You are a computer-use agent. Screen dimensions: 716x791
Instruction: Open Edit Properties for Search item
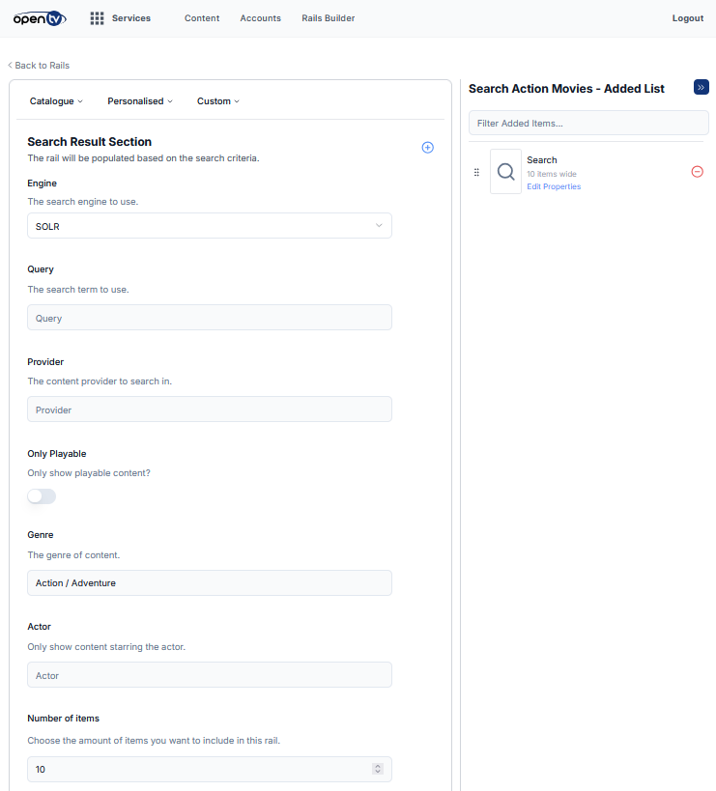(x=554, y=186)
